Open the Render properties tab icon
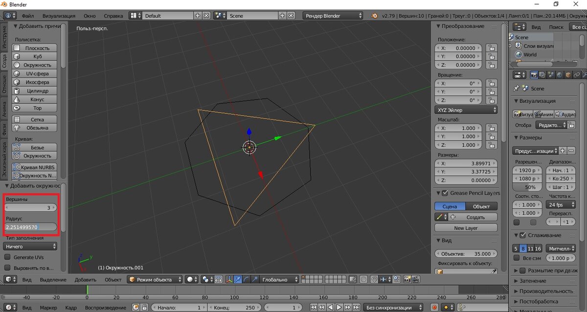This screenshot has width=587, height=312. (x=535, y=75)
